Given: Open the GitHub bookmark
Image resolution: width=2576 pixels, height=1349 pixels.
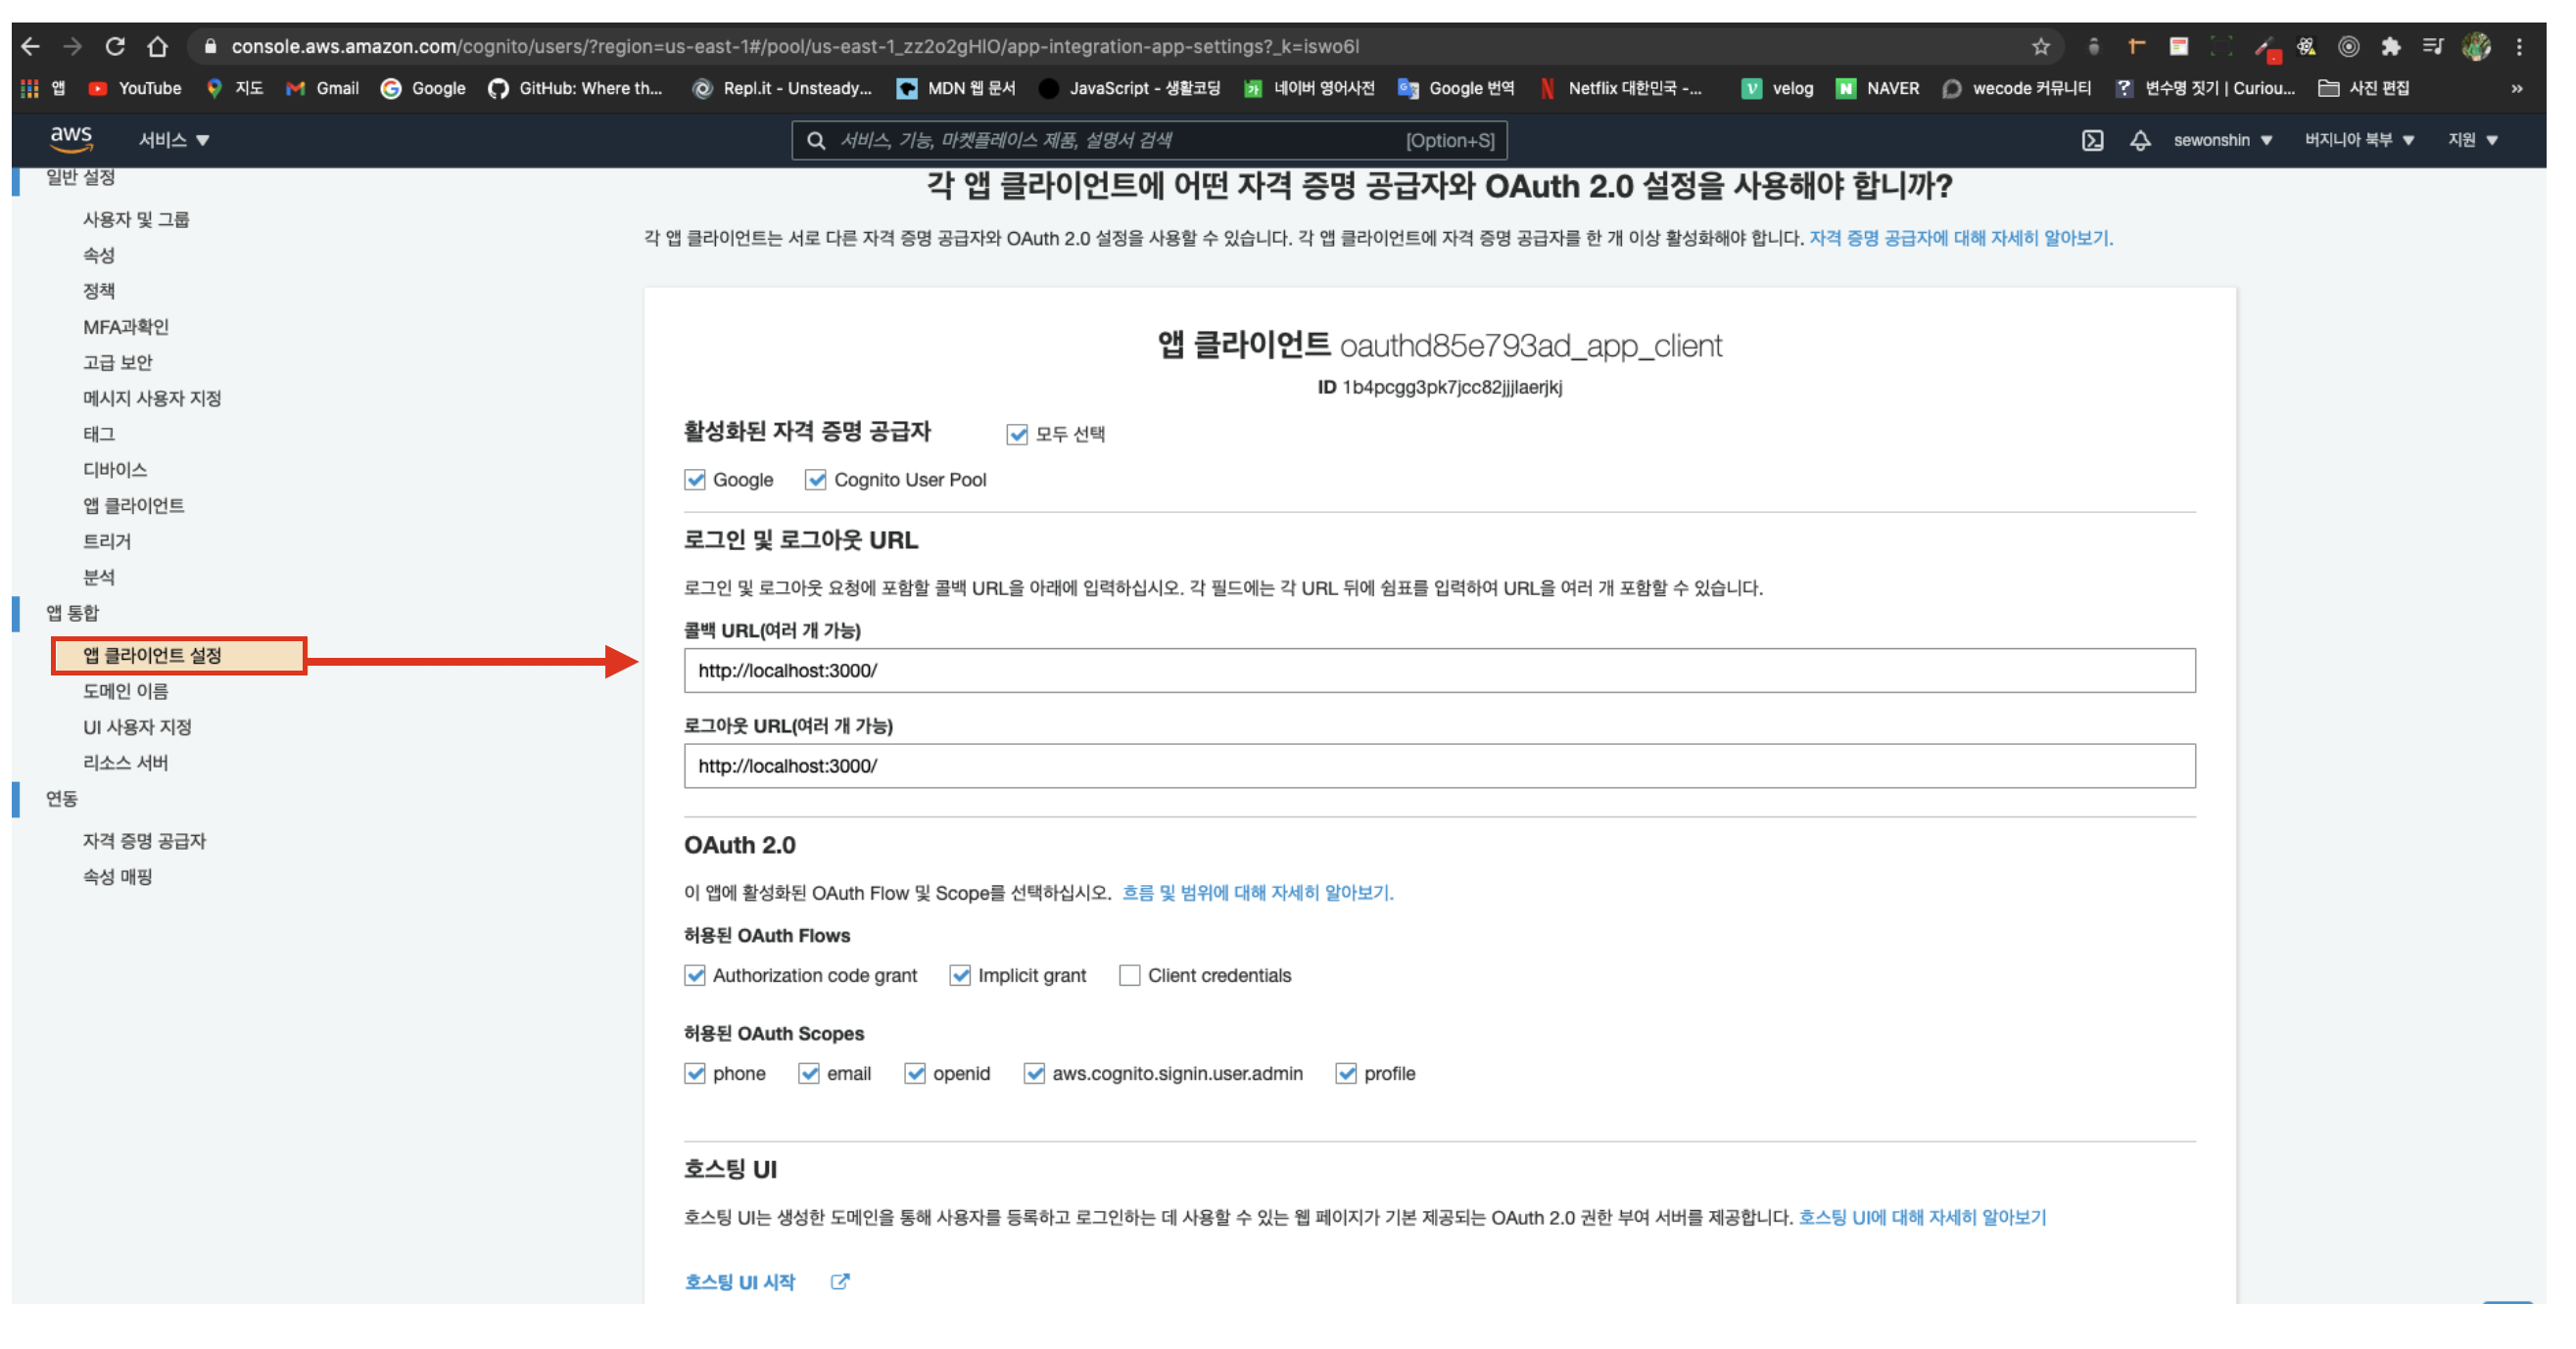Looking at the screenshot, I should point(575,88).
